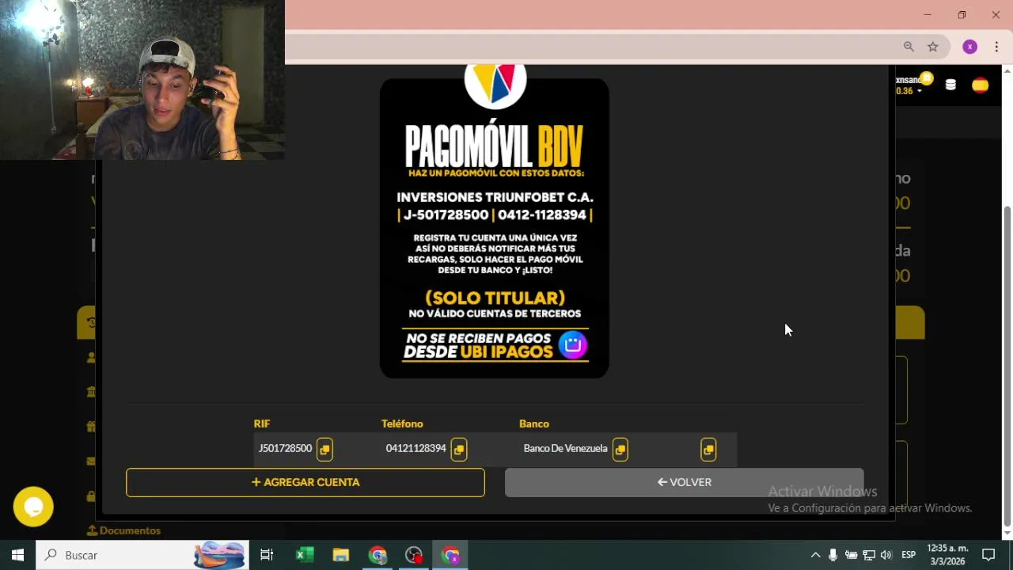Open the gift bonus icon in the sidebar

coord(91,427)
